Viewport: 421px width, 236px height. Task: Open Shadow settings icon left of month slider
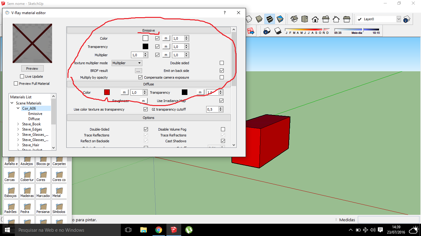pos(267,31)
